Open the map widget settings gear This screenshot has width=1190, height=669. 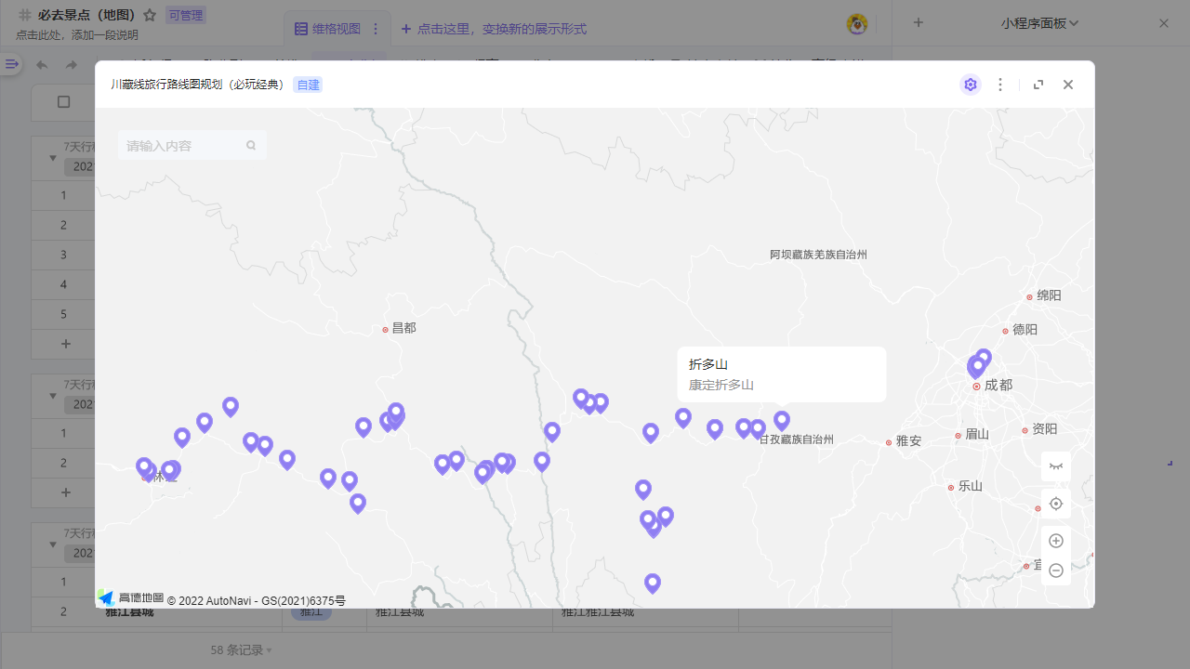(970, 85)
